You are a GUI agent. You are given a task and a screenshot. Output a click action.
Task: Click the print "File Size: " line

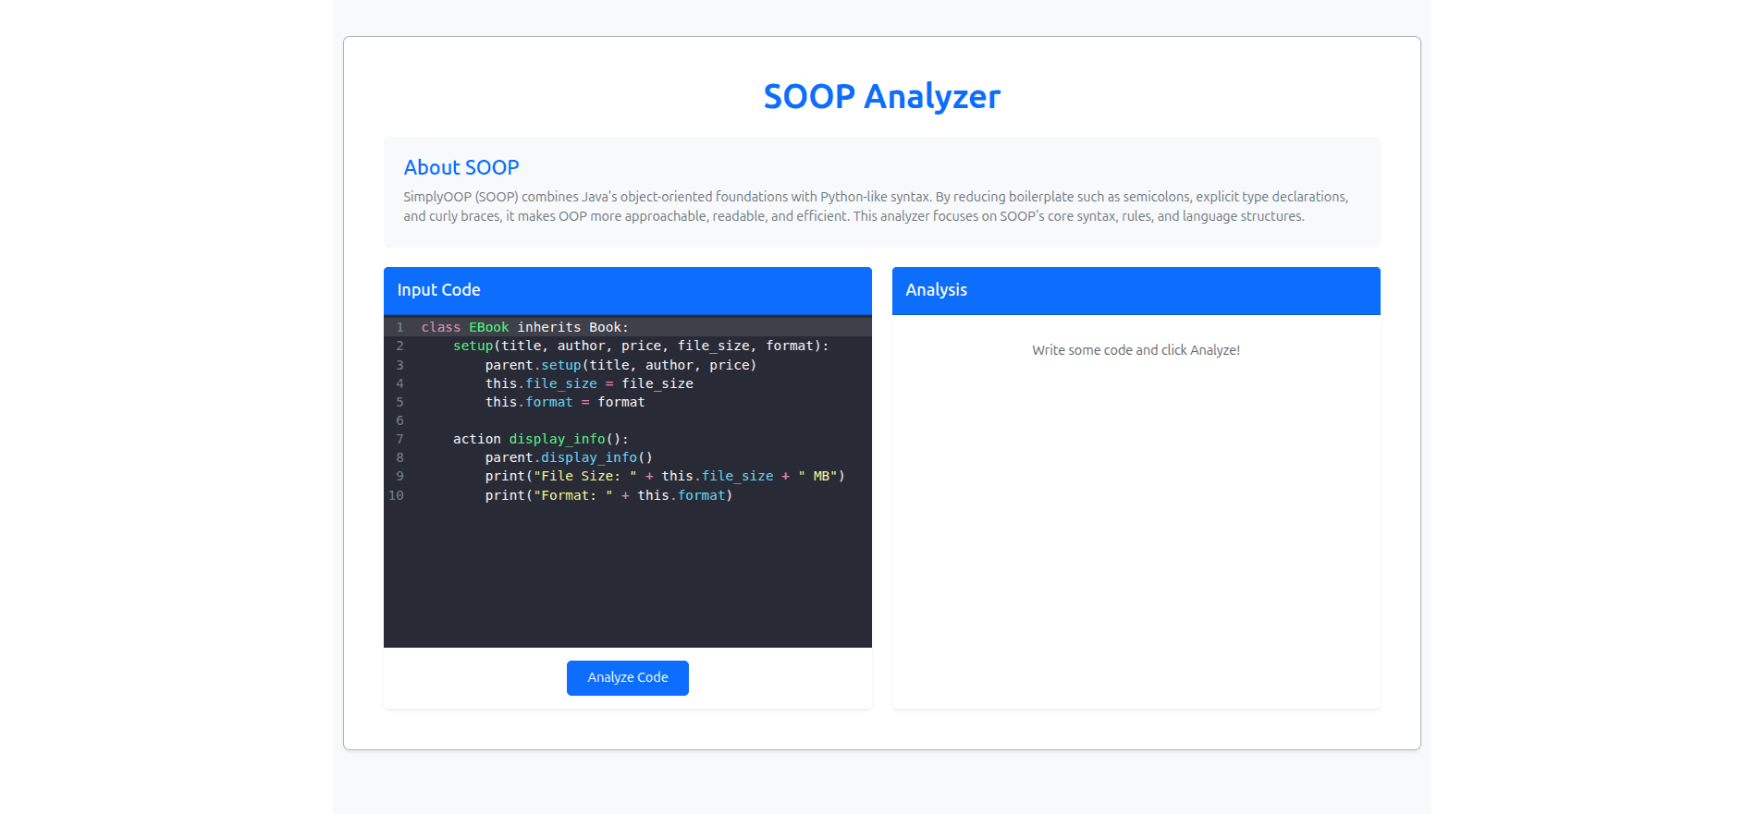coord(665,476)
